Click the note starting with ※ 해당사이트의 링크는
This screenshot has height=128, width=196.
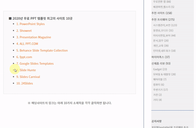(x=70, y=103)
